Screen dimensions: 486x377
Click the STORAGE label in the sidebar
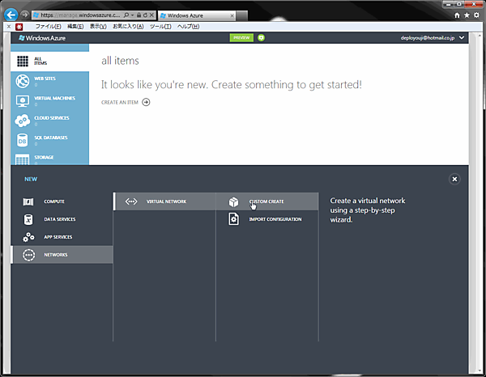44,157
